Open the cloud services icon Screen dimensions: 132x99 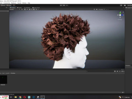pyautogui.click(x=125, y=5)
